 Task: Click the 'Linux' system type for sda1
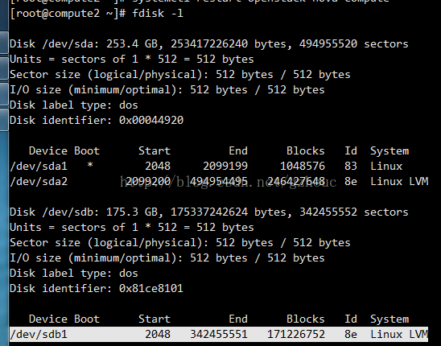pos(386,166)
